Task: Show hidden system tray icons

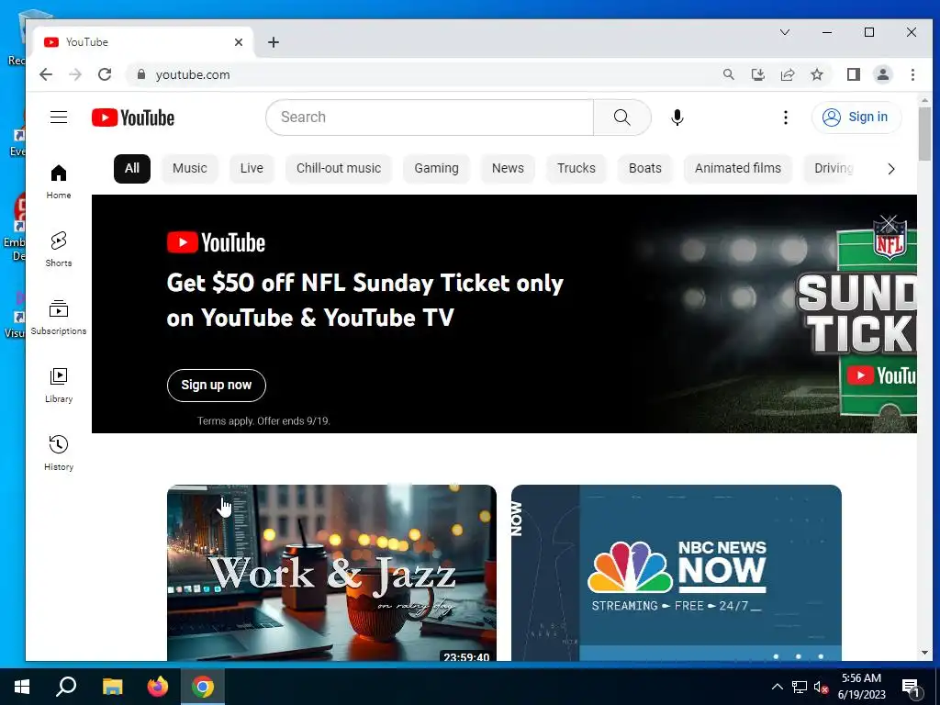Action: [x=777, y=687]
